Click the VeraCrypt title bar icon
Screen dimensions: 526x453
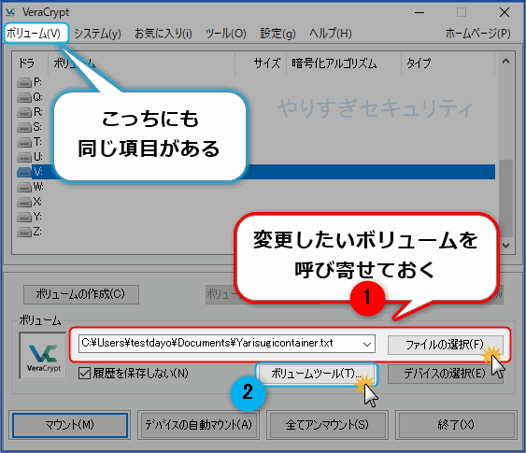(10, 12)
